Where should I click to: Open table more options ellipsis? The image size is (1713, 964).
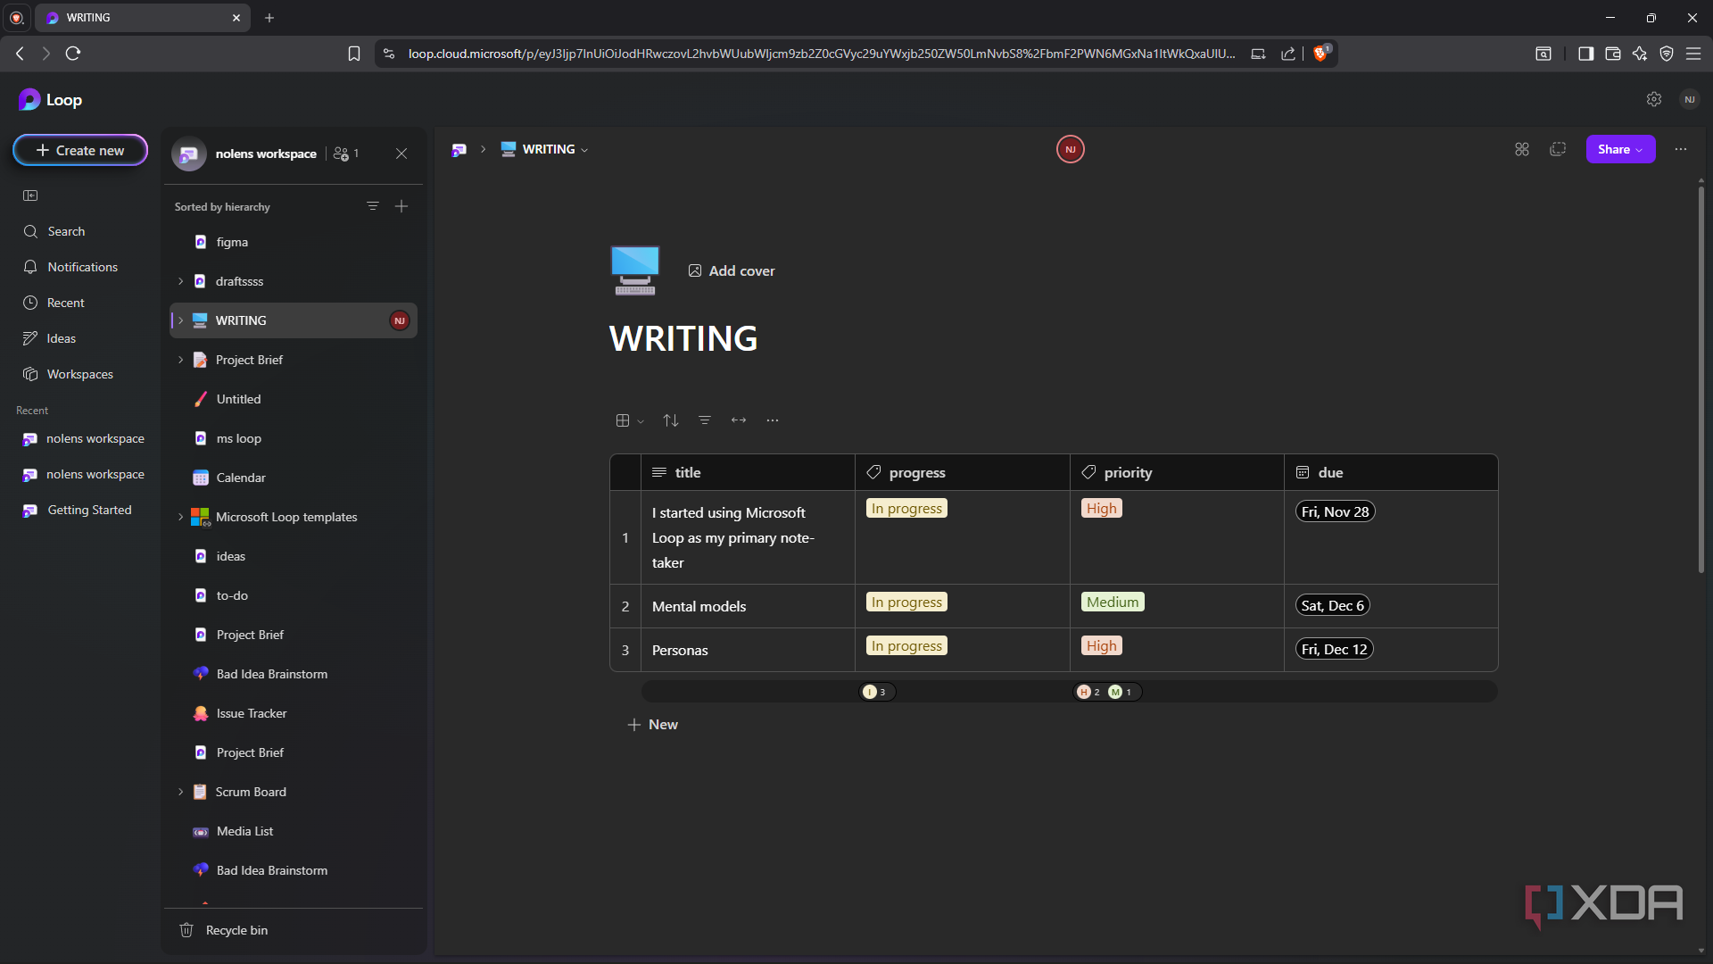coord(773,420)
